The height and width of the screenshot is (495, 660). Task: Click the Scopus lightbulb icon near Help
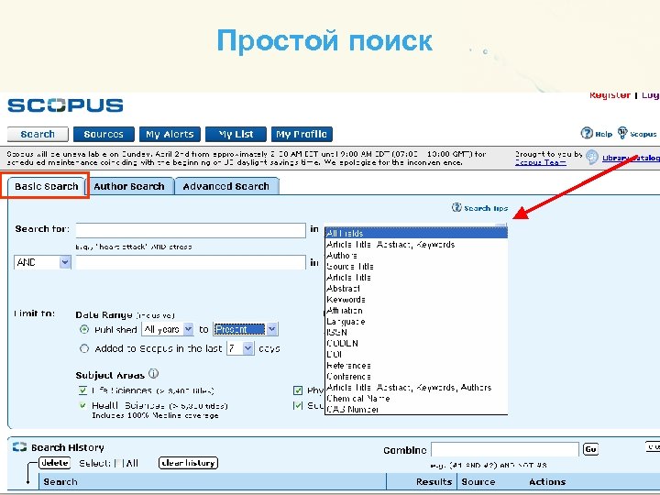coord(622,133)
